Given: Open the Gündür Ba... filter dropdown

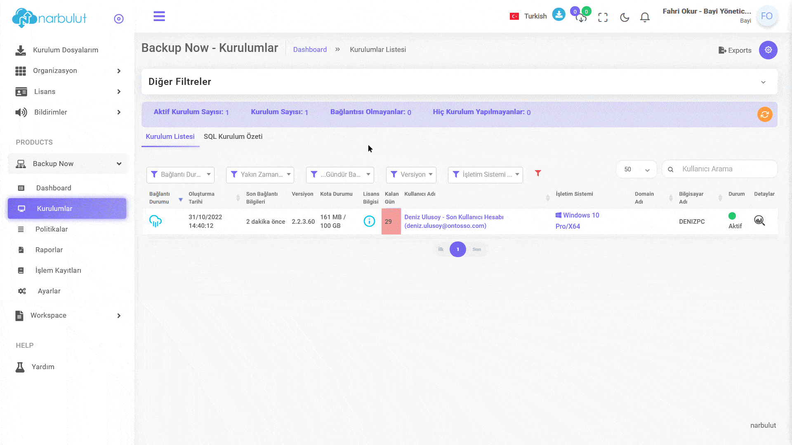Looking at the screenshot, I should 340,175.
